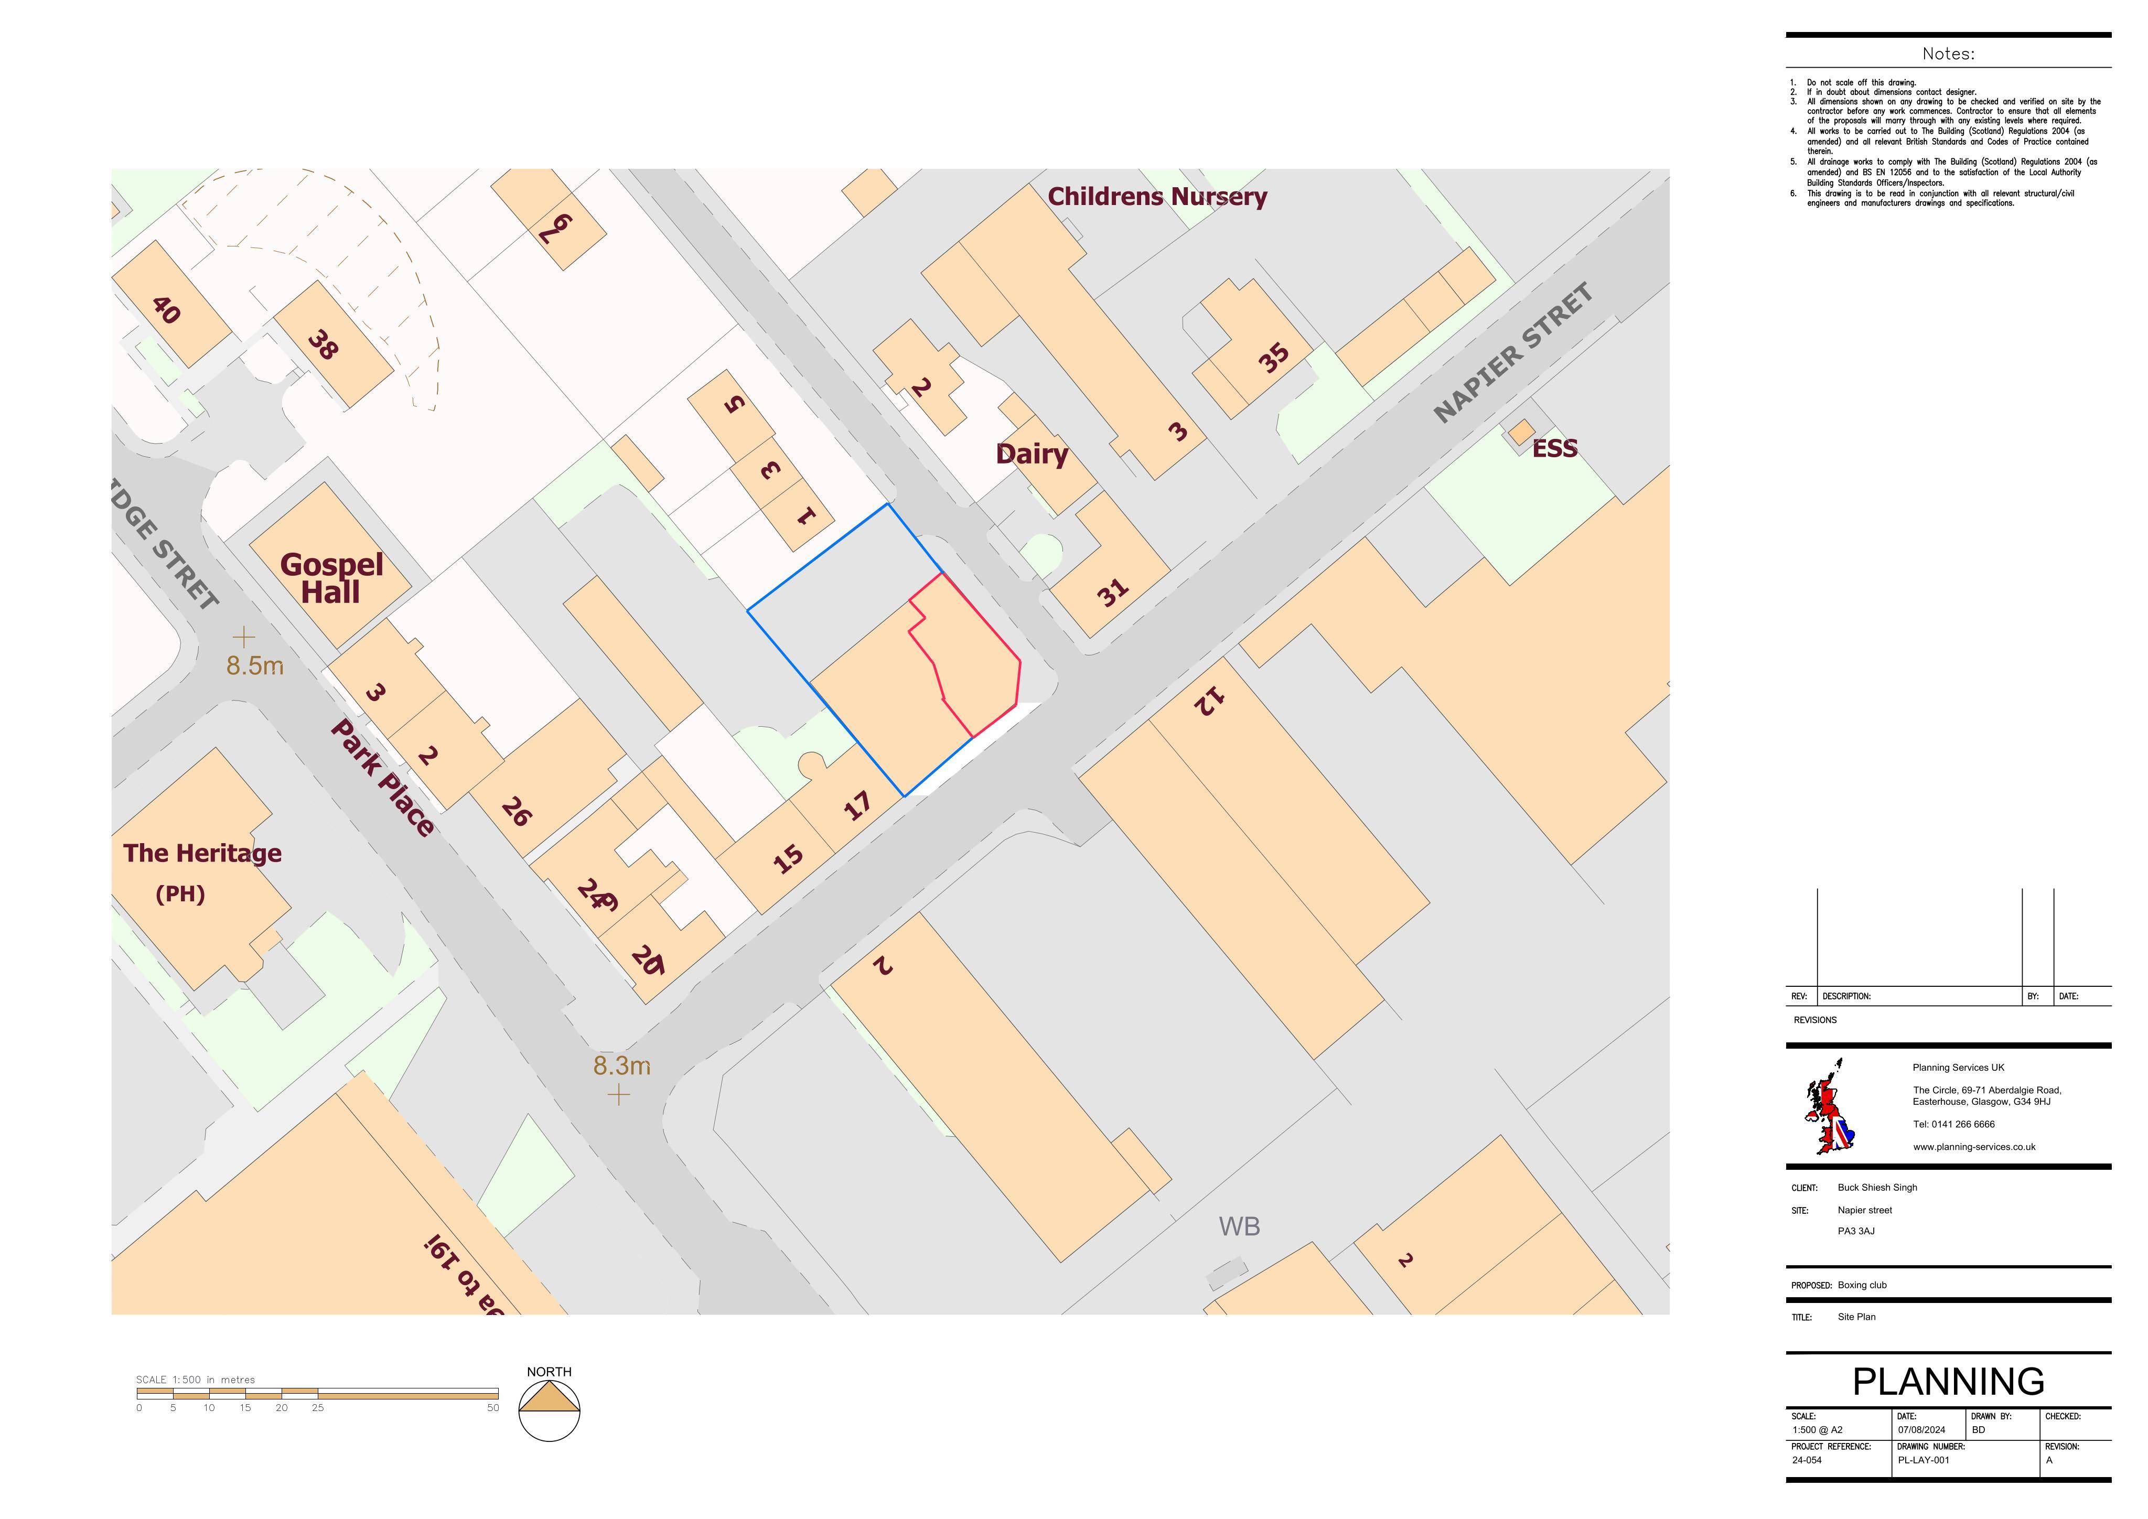Click the Planning Services UK company name
The image size is (2148, 1519).
[1958, 1067]
